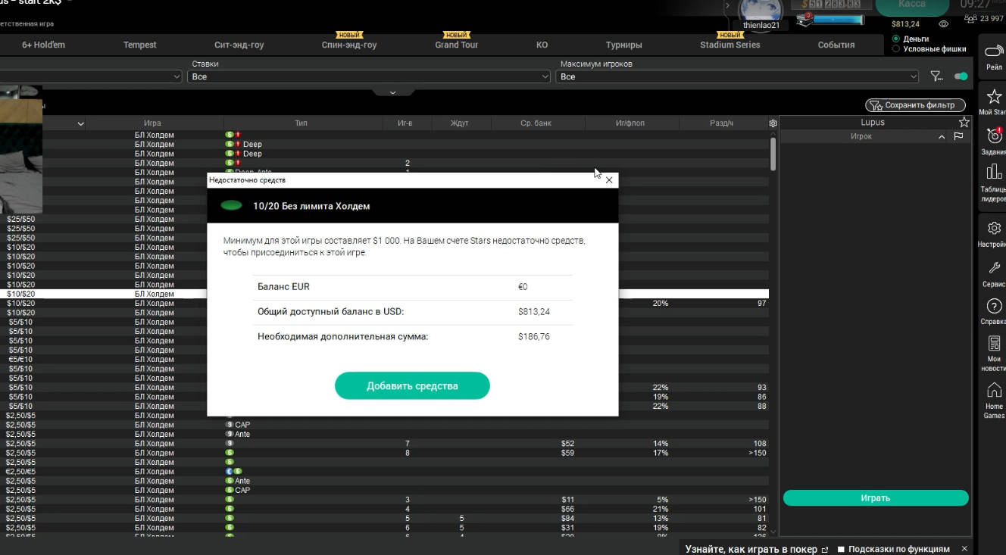Sort by the Игра column header
The height and width of the screenshot is (555, 1006).
pyautogui.click(x=152, y=123)
